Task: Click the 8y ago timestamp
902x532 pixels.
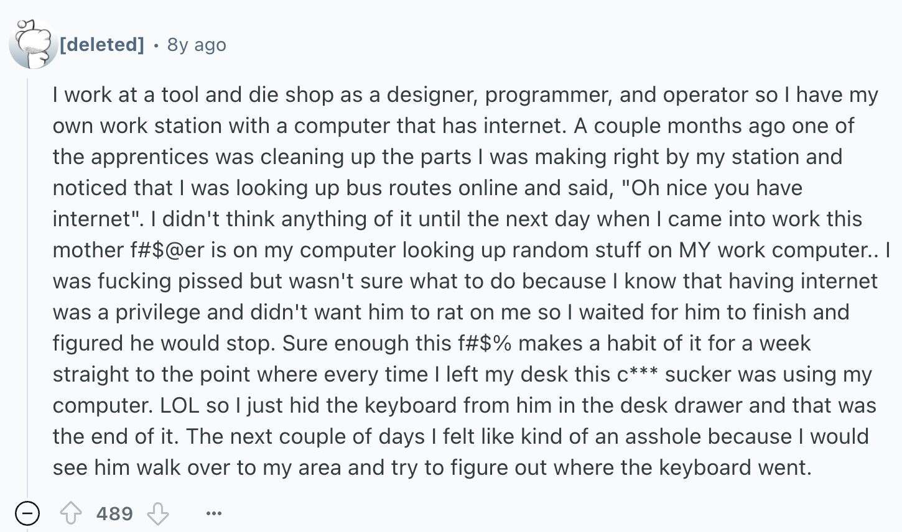Action: pyautogui.click(x=197, y=45)
